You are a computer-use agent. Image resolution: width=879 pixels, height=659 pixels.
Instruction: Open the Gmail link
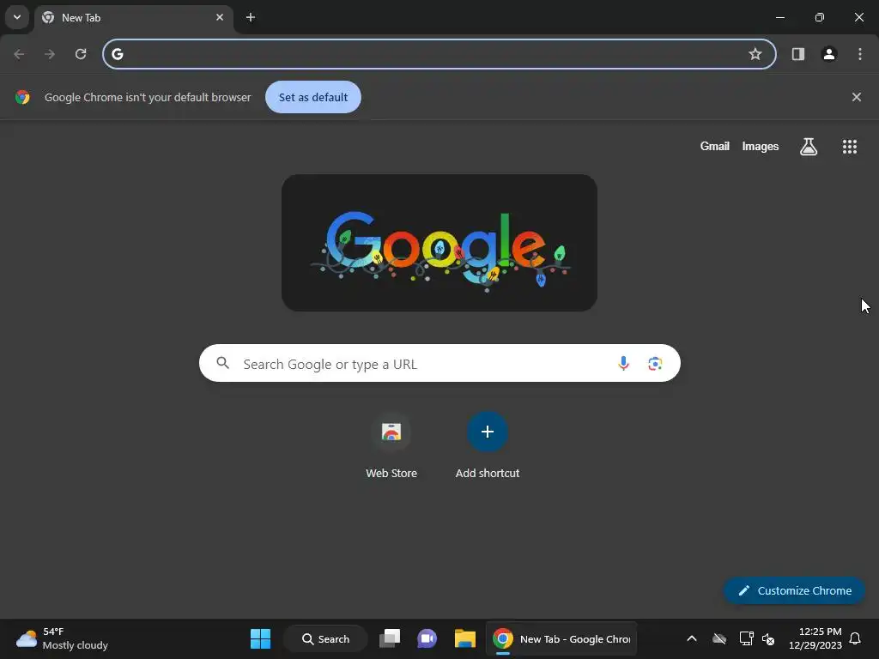[715, 146]
